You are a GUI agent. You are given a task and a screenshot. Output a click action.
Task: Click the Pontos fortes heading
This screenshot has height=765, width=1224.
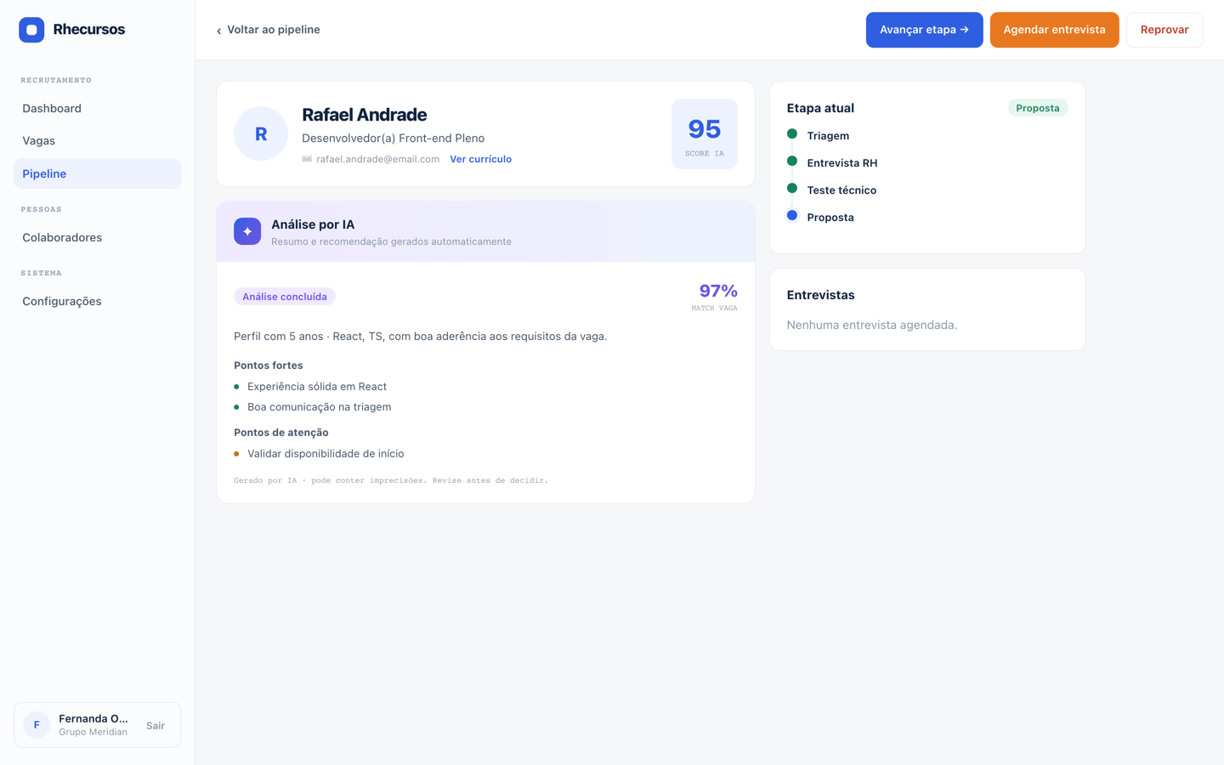click(x=269, y=365)
